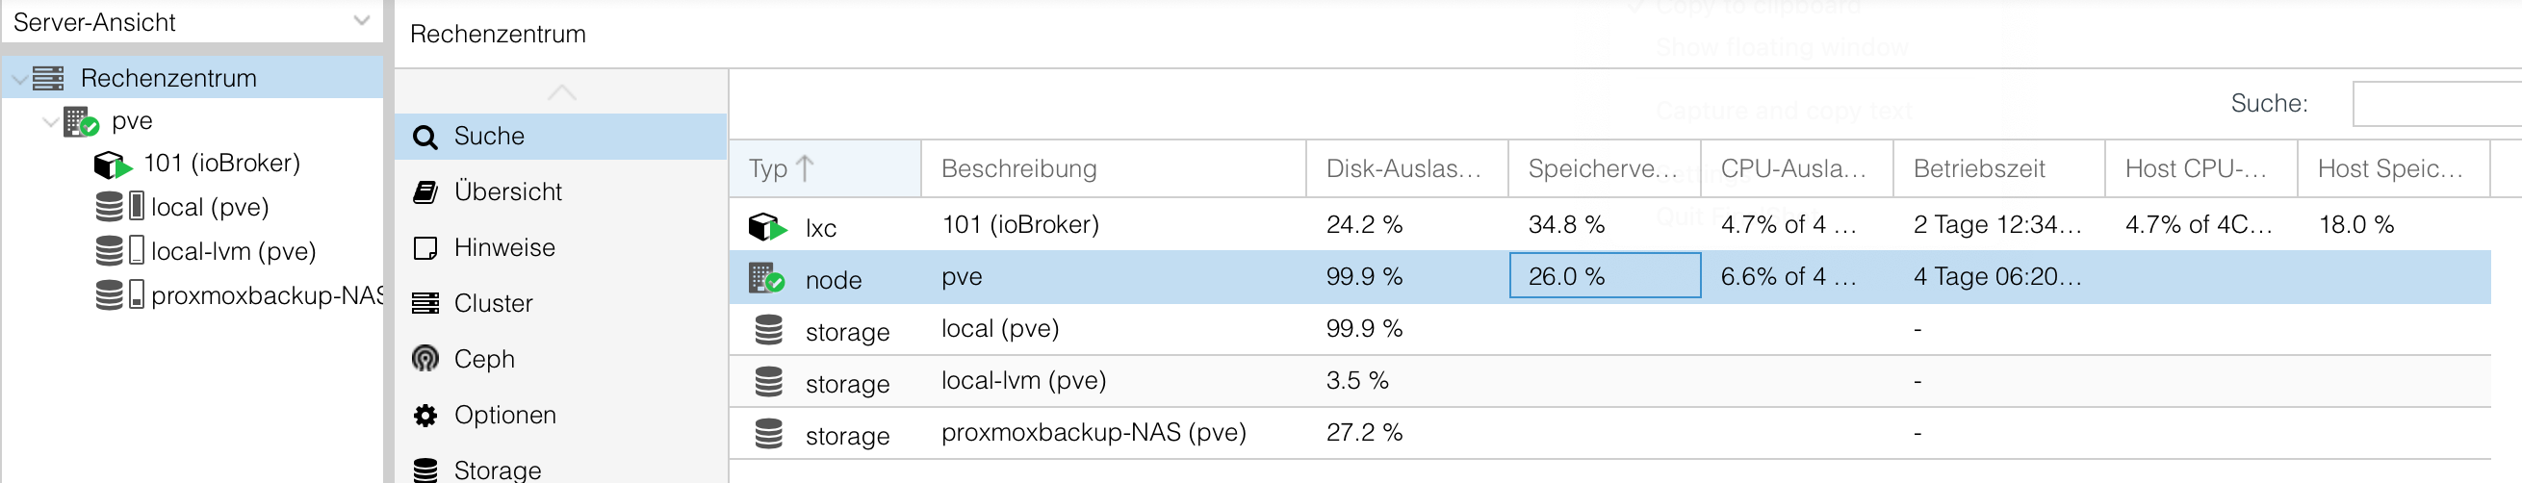The width and height of the screenshot is (2522, 483).
Task: Sort by the Typ column header
Action: 768,169
